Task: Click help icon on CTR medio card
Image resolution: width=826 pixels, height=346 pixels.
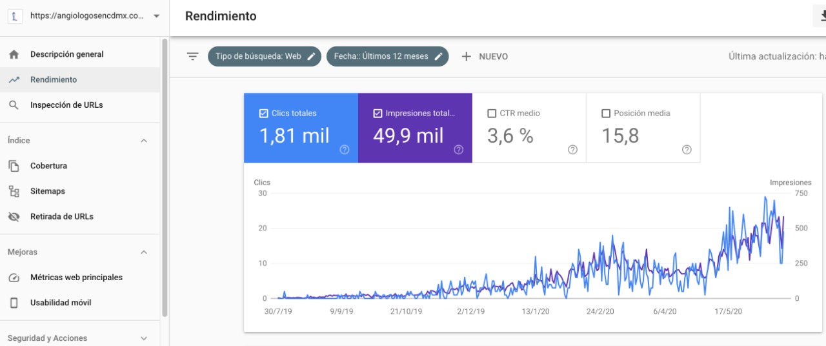Action: 572,150
